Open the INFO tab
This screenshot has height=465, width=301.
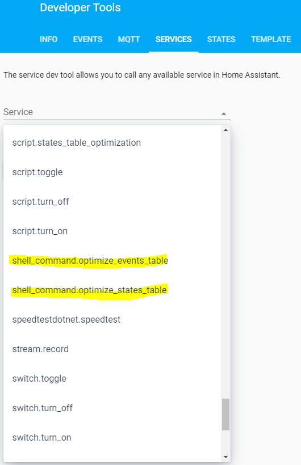49,39
